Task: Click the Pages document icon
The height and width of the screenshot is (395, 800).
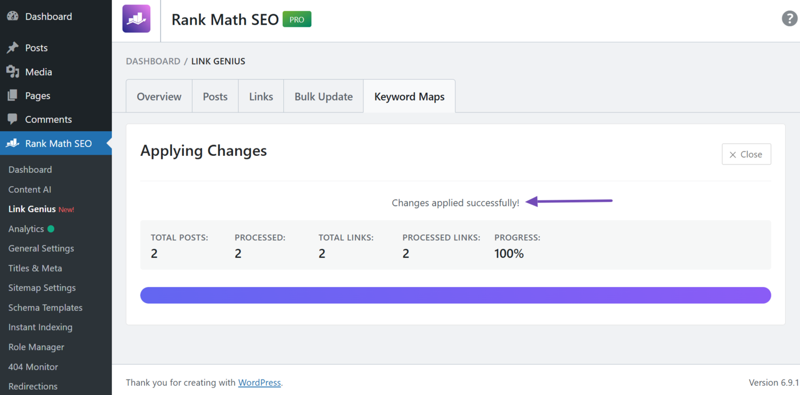Action: click(x=13, y=96)
